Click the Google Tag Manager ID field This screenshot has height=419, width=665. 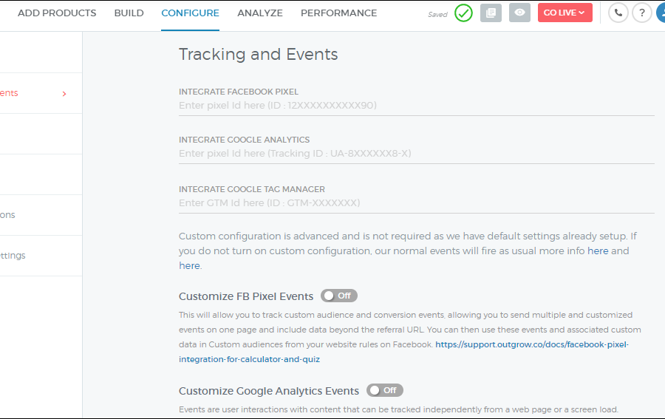pos(416,202)
